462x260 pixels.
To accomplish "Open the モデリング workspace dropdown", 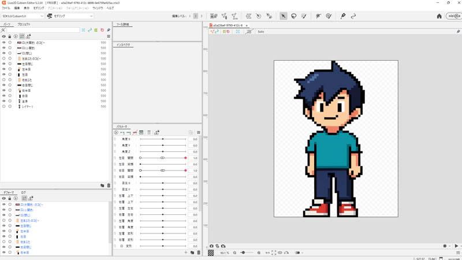I will 70,16.
